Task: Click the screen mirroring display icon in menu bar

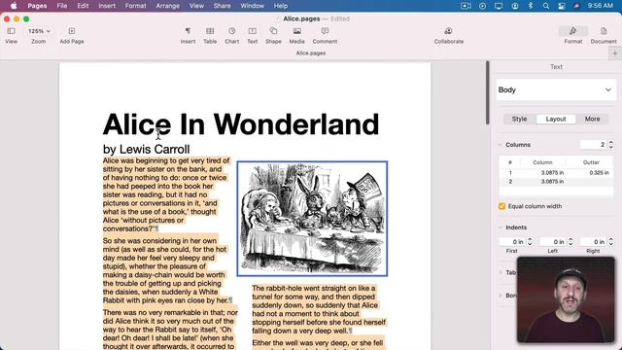Action: [499, 6]
